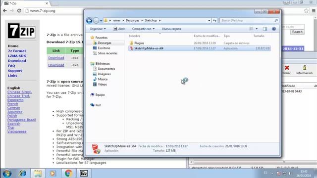317x178 pixels.
Task: Open Música library
Action: point(100,79)
